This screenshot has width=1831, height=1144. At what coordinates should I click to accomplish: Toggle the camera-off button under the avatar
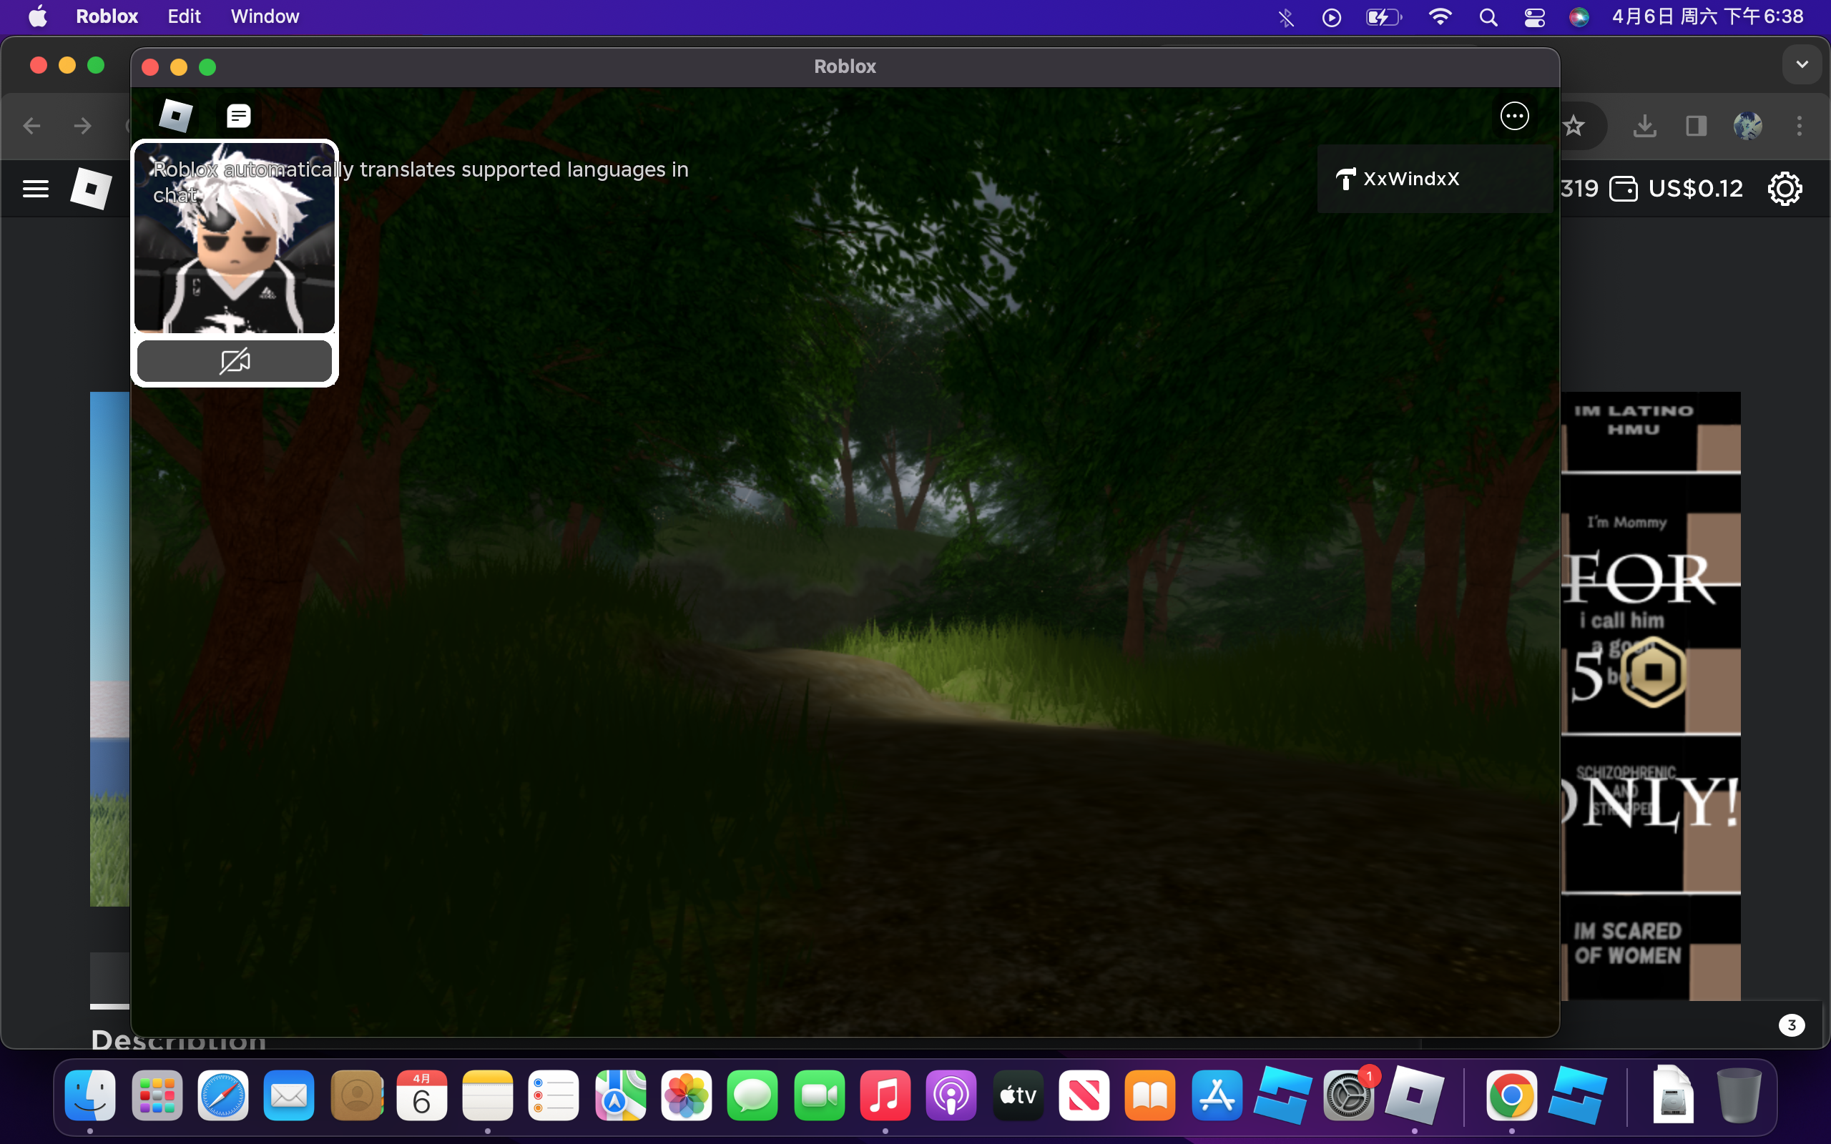pyautogui.click(x=235, y=361)
